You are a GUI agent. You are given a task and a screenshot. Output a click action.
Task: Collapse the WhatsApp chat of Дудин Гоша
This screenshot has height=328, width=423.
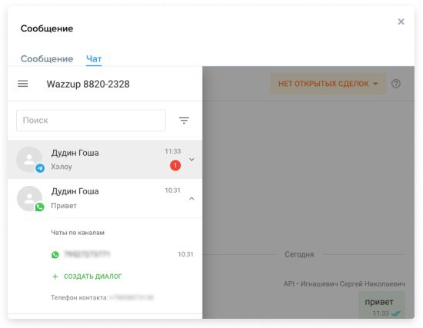coord(192,199)
